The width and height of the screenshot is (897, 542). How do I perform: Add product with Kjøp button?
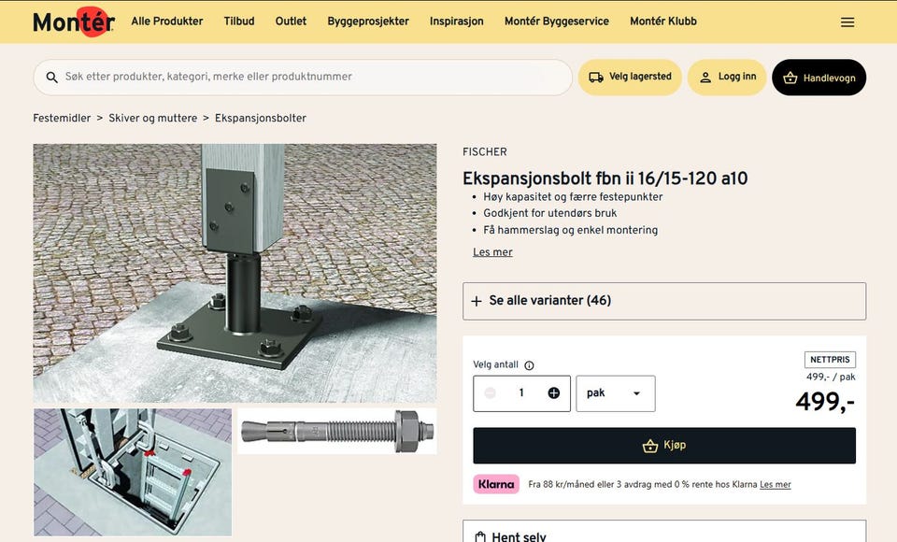[664, 445]
